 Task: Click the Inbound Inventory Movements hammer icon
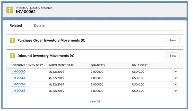[12, 56]
